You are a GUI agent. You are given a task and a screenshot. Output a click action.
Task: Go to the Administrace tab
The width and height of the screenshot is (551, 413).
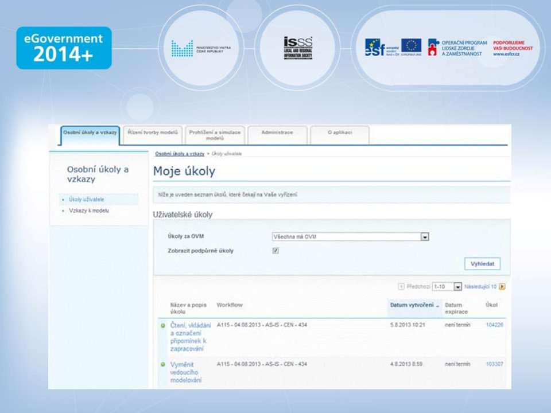[277, 135]
